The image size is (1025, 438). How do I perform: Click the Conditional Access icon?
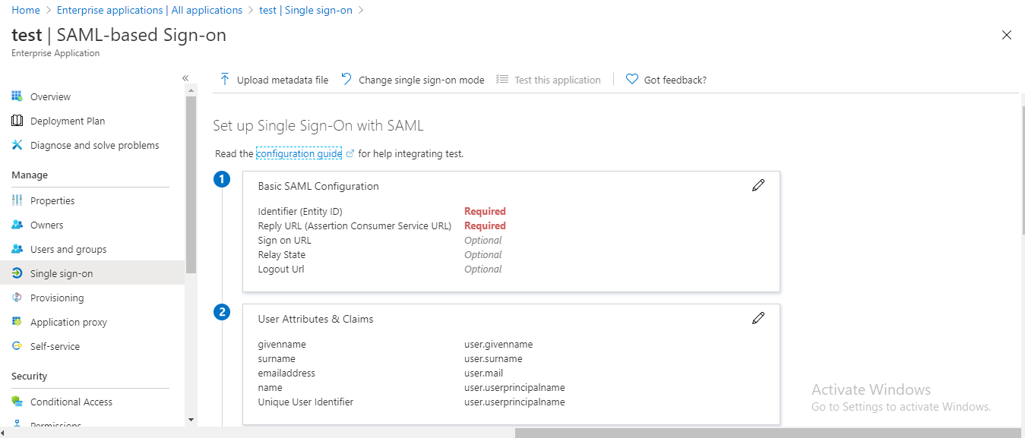(x=17, y=402)
